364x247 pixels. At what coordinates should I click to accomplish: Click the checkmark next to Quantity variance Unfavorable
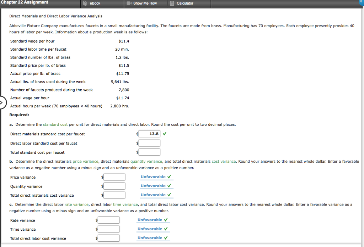coord(169,186)
